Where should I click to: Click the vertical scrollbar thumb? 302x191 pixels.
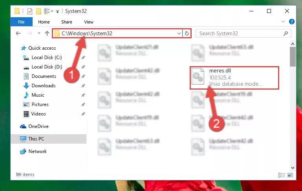pyautogui.click(x=293, y=57)
